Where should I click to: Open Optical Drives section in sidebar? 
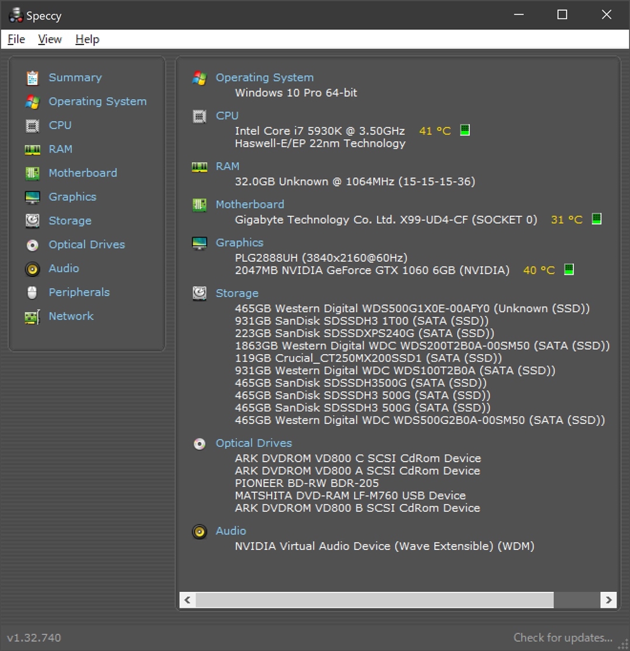[87, 245]
